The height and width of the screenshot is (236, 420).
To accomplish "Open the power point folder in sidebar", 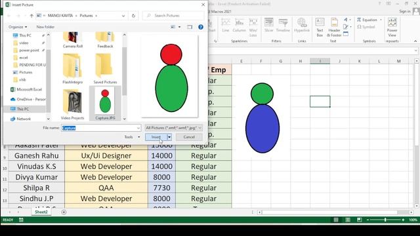I will [29, 50].
